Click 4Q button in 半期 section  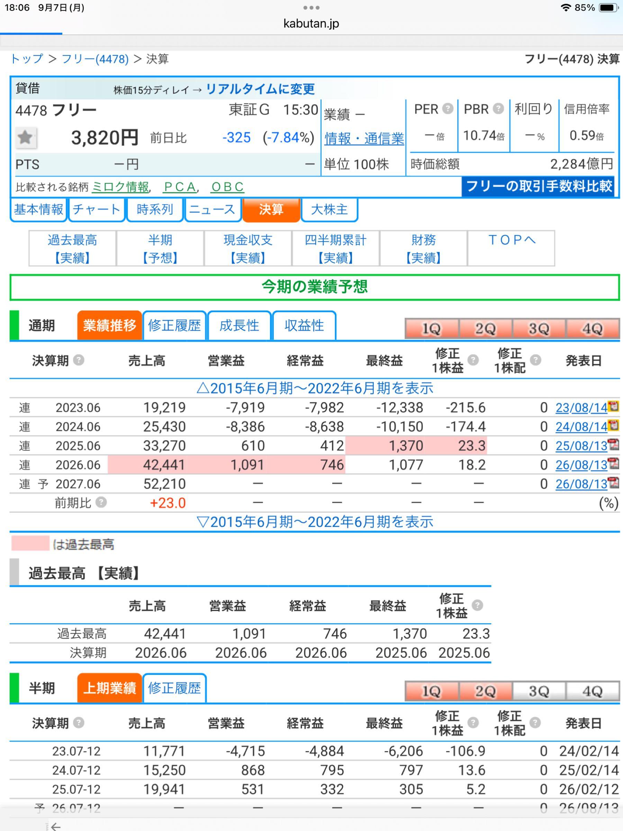click(x=593, y=691)
